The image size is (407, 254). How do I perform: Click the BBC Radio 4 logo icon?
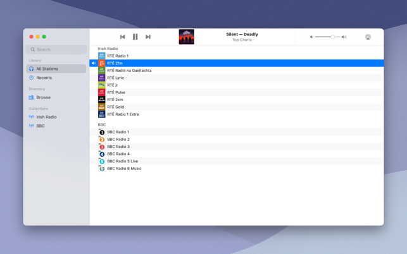tap(102, 154)
